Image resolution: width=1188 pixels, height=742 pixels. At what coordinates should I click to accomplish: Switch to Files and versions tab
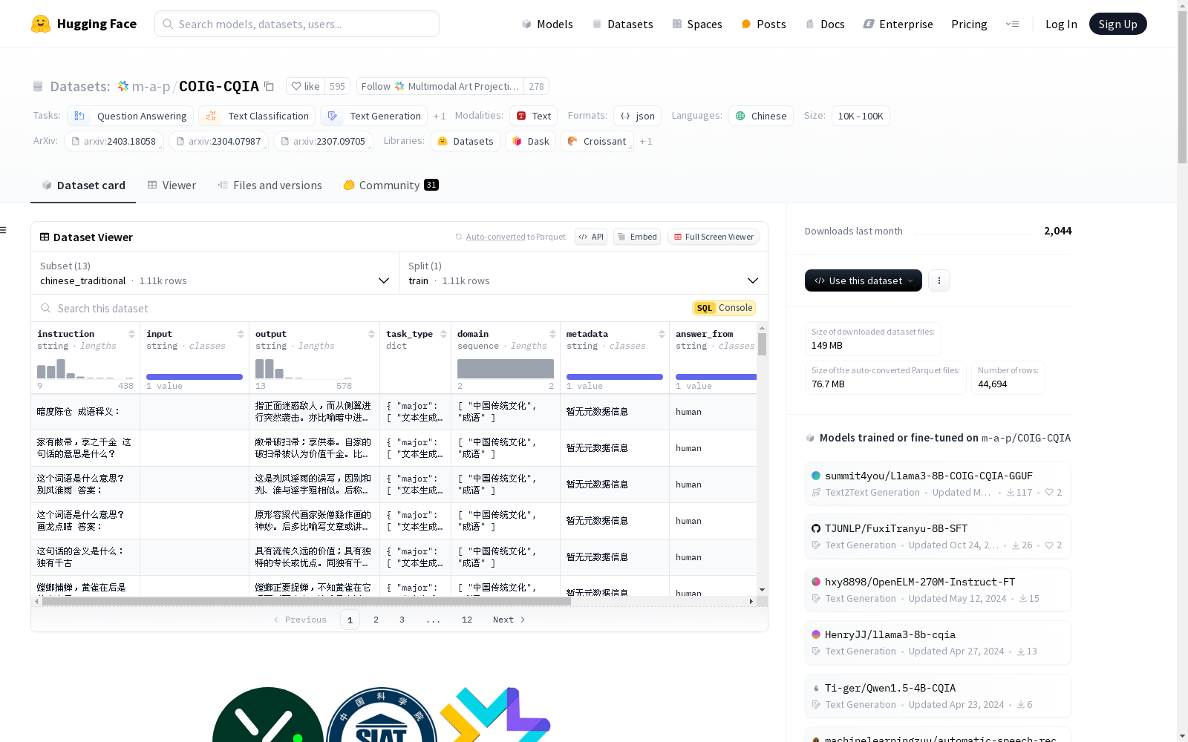coord(270,185)
